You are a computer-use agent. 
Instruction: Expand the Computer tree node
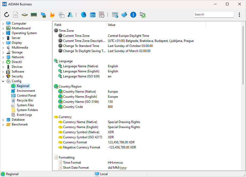tap(3, 24)
